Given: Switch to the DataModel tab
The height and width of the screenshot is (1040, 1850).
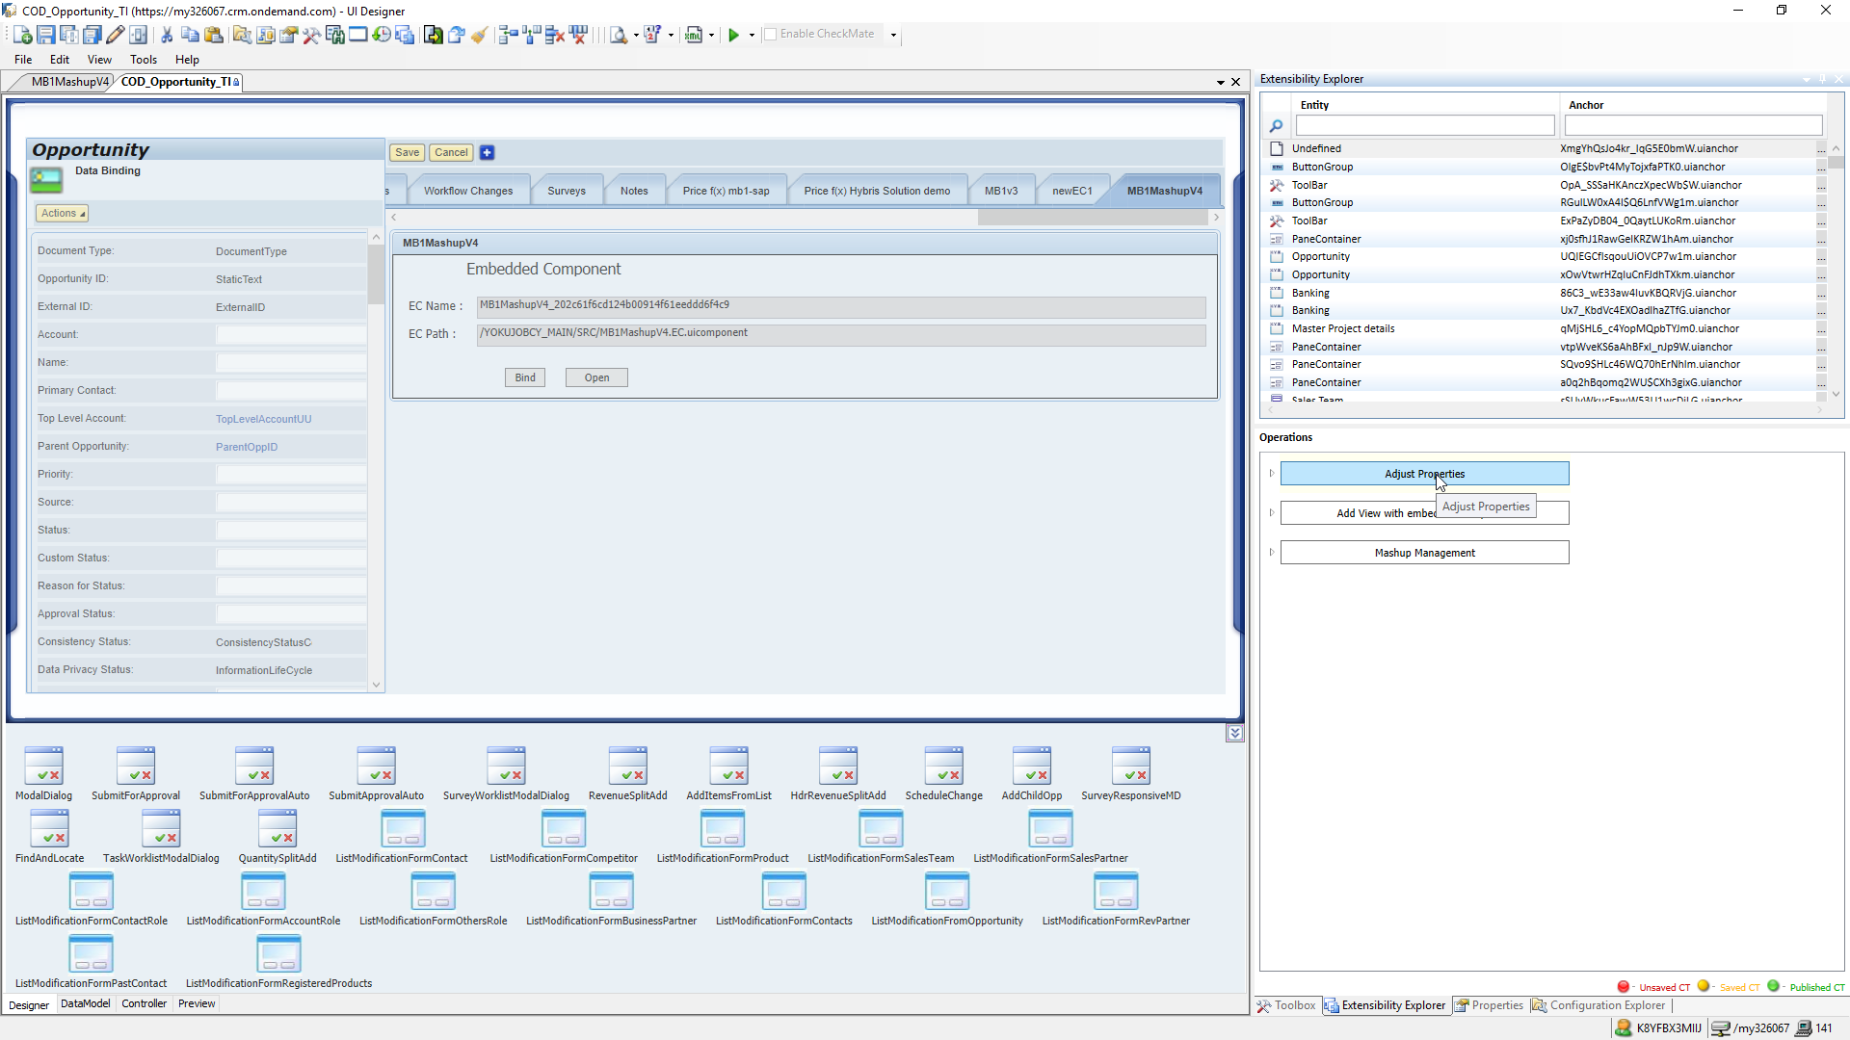Looking at the screenshot, I should click(85, 1003).
